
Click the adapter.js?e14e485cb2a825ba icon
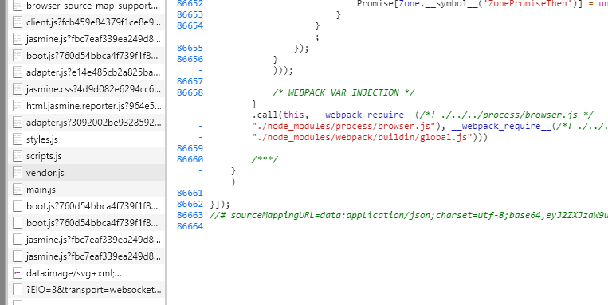(18, 72)
